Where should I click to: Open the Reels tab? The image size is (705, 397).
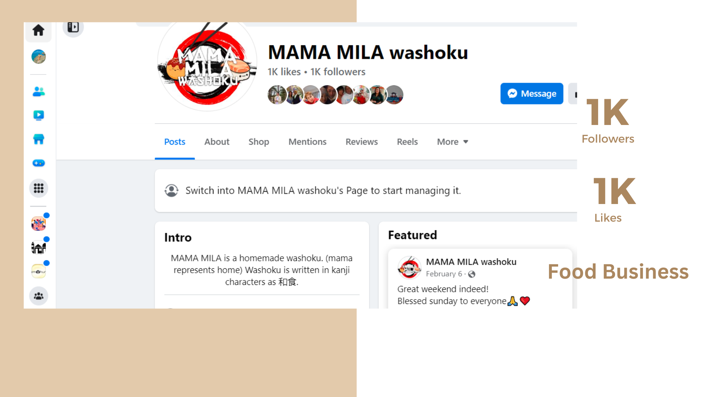coord(407,142)
